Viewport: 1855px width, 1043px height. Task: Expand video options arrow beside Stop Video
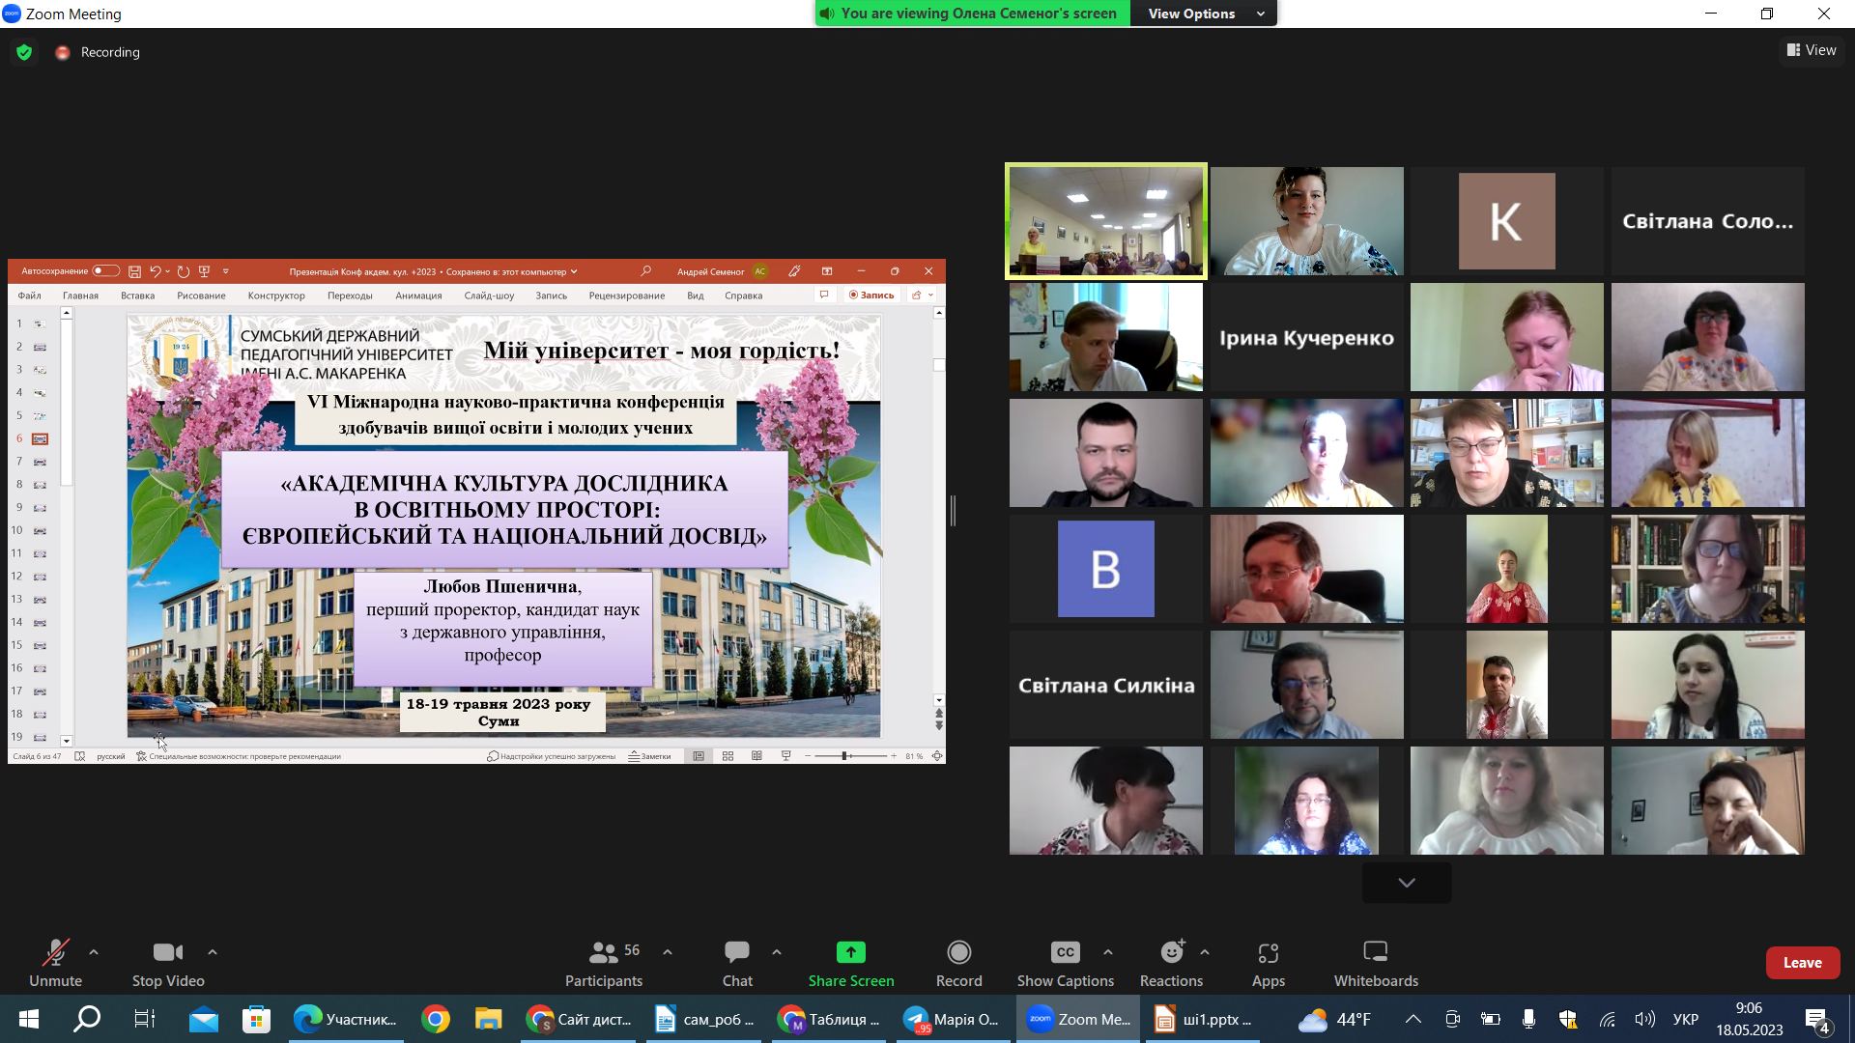point(213,952)
